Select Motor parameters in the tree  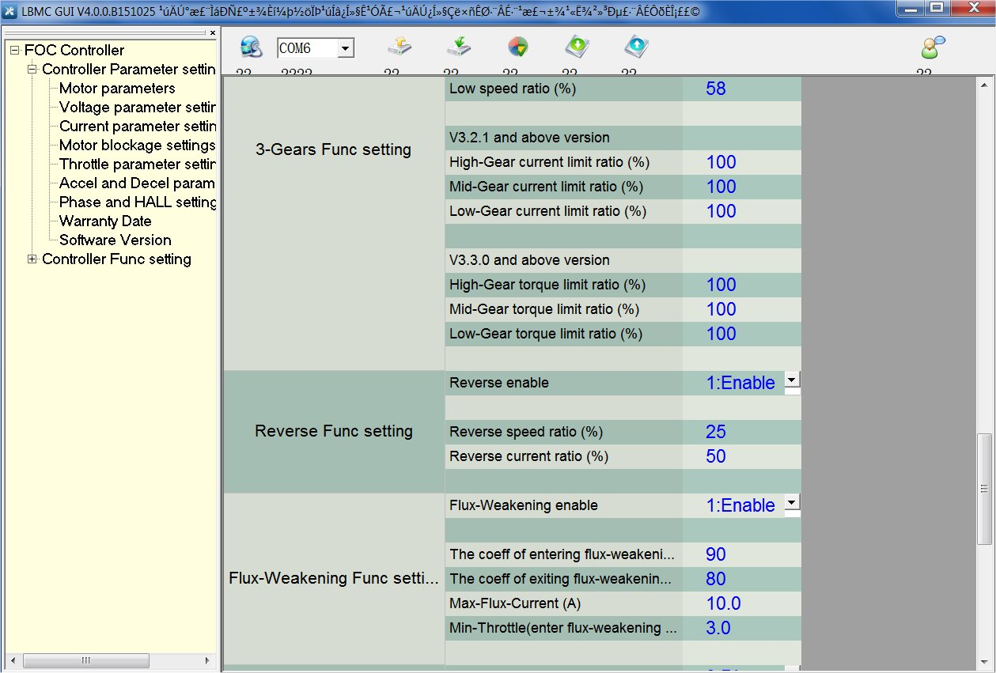pyautogui.click(x=117, y=89)
